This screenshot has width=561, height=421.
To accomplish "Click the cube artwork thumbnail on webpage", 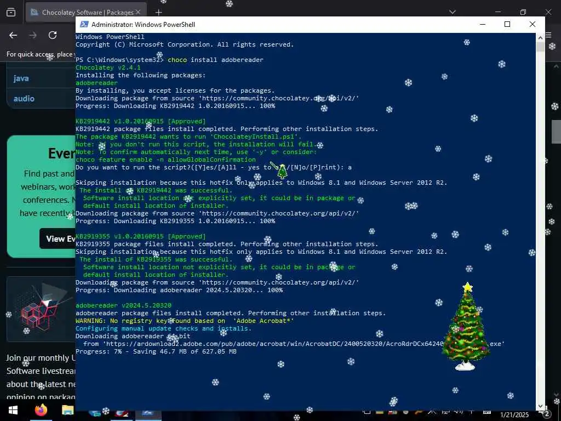I will click(x=41, y=309).
